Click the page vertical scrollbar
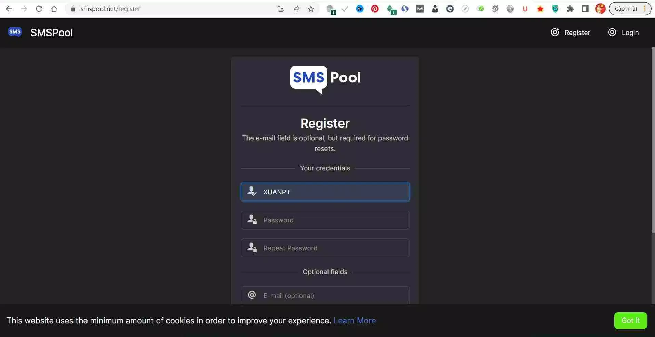The image size is (655, 337). [653, 140]
